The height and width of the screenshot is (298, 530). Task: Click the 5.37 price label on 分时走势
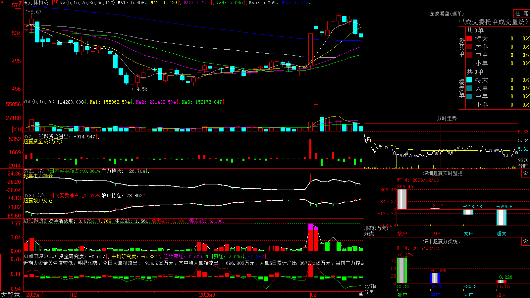[x=523, y=132]
